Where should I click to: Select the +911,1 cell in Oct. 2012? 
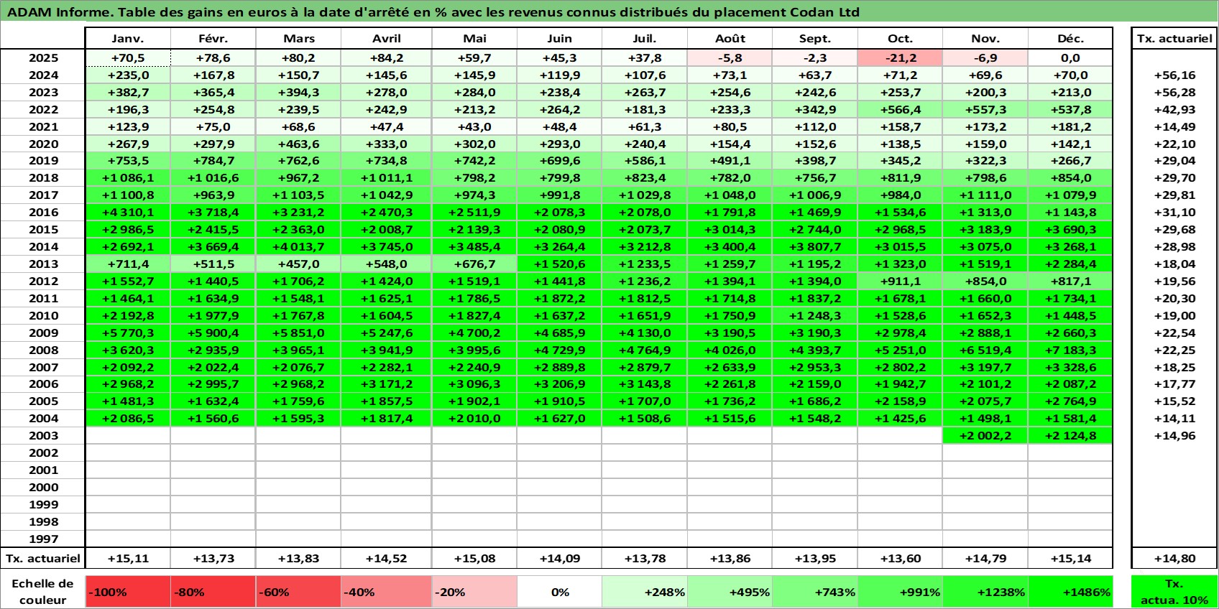[900, 282]
